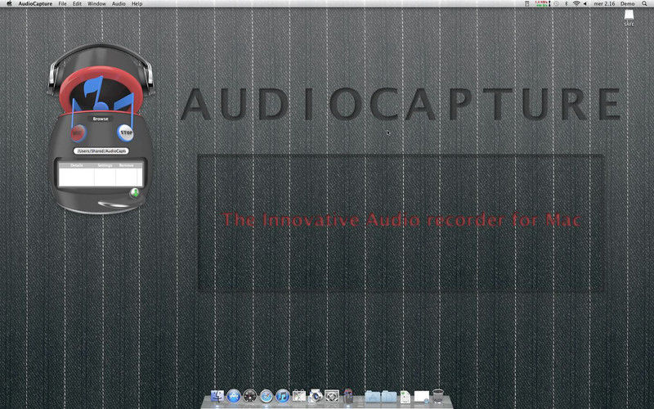Viewport: 654px width, 409px height.
Task: Click the Settings column header
Action: (105, 165)
